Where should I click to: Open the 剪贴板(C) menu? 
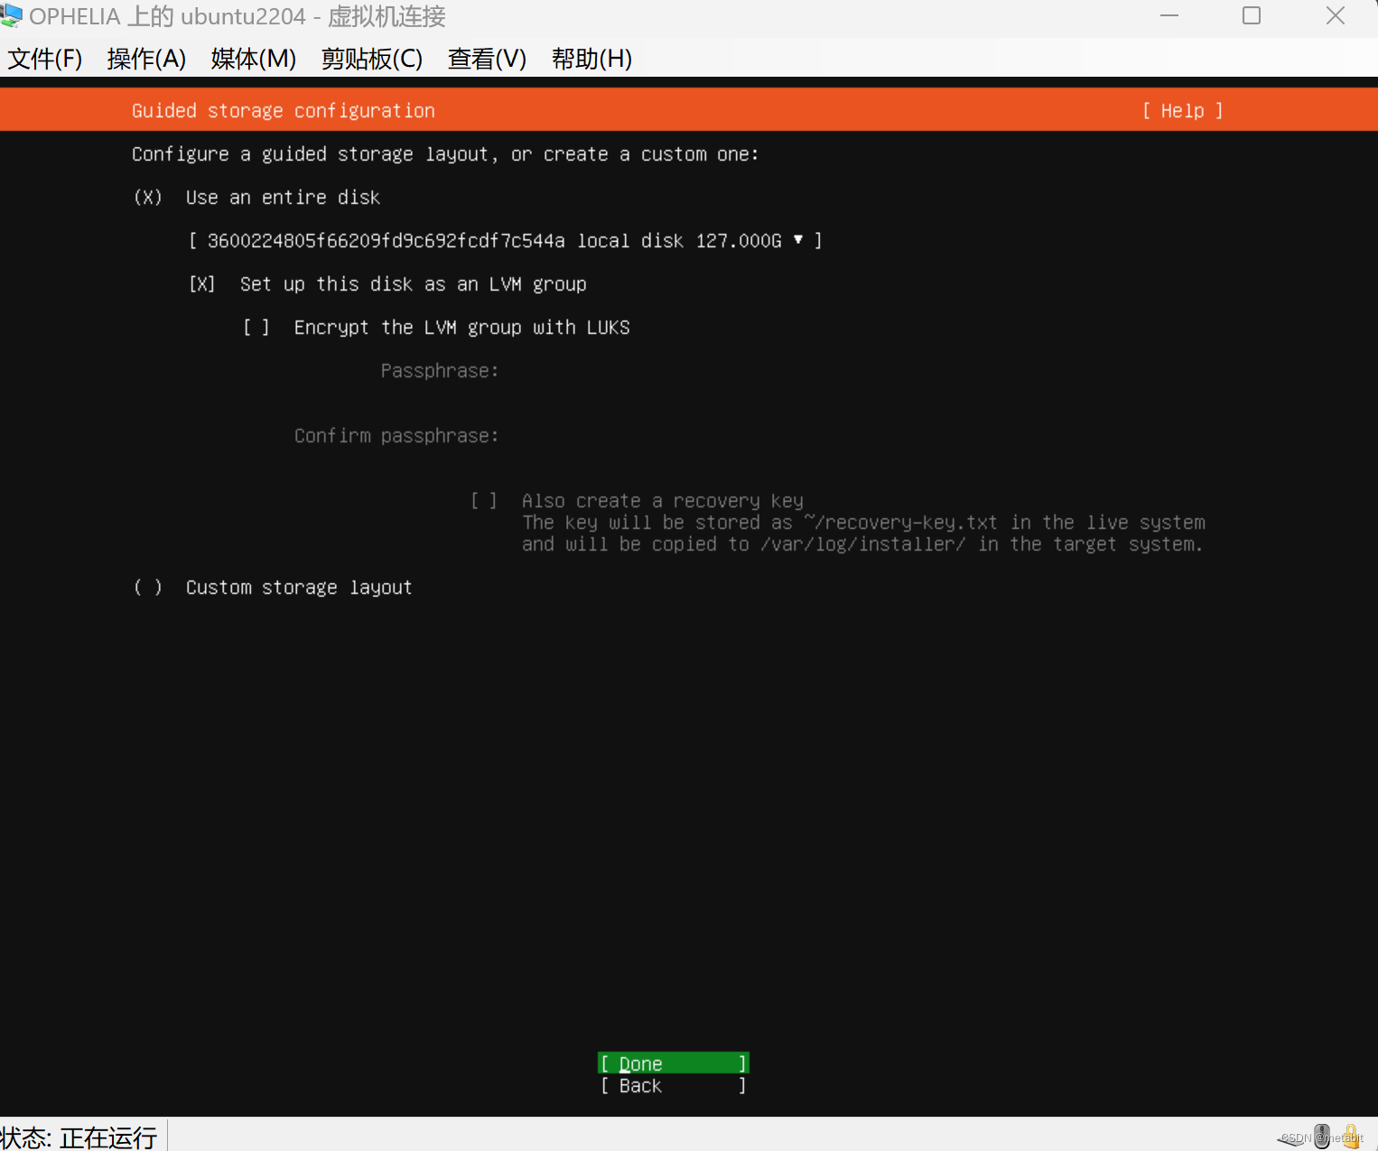pyautogui.click(x=372, y=59)
